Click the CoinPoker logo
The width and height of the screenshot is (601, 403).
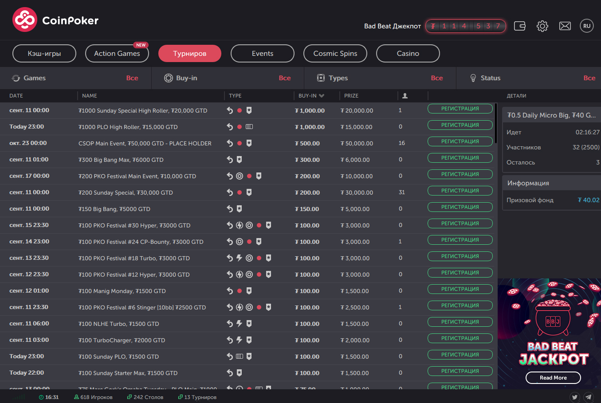(x=55, y=20)
